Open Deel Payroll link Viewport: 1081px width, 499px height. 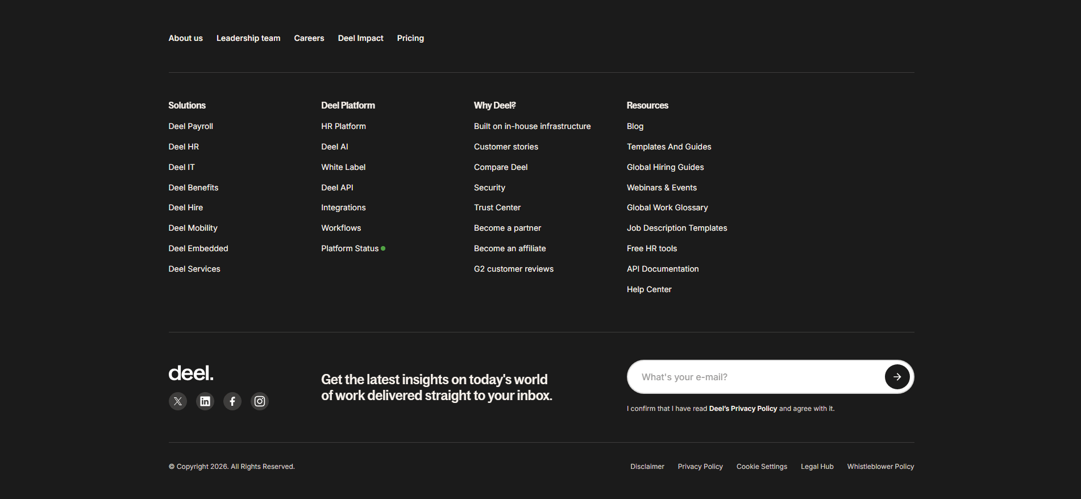tap(191, 126)
